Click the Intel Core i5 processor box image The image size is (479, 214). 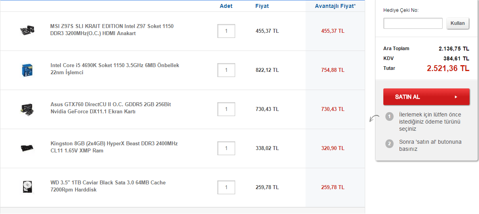tap(27, 70)
